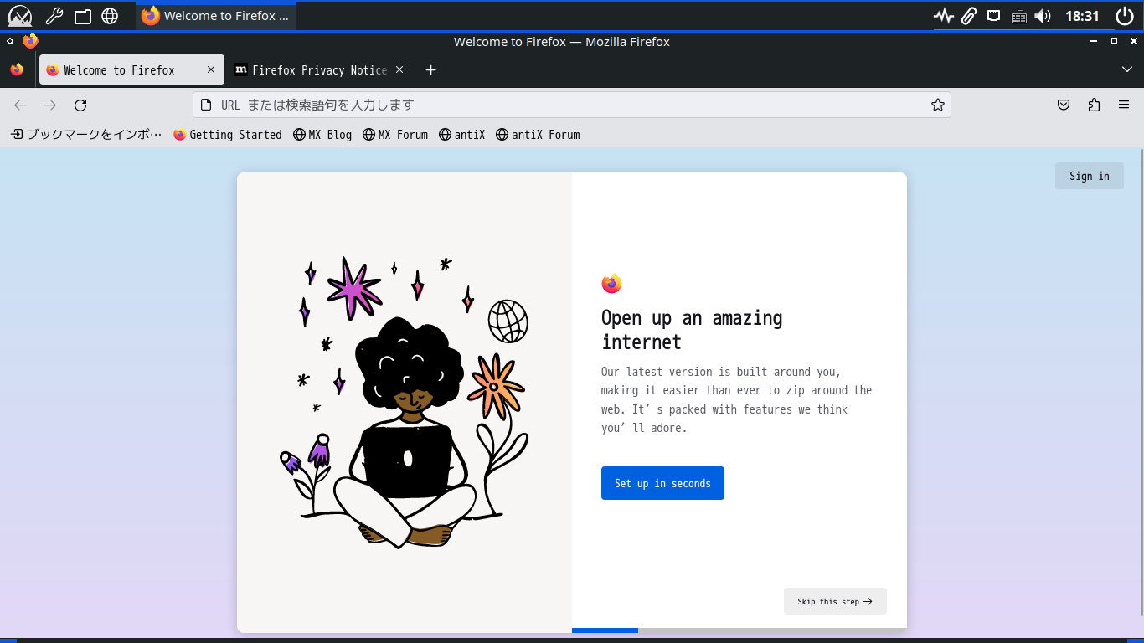Expand the list all tabs chevron
This screenshot has width=1144, height=643.
click(1127, 70)
